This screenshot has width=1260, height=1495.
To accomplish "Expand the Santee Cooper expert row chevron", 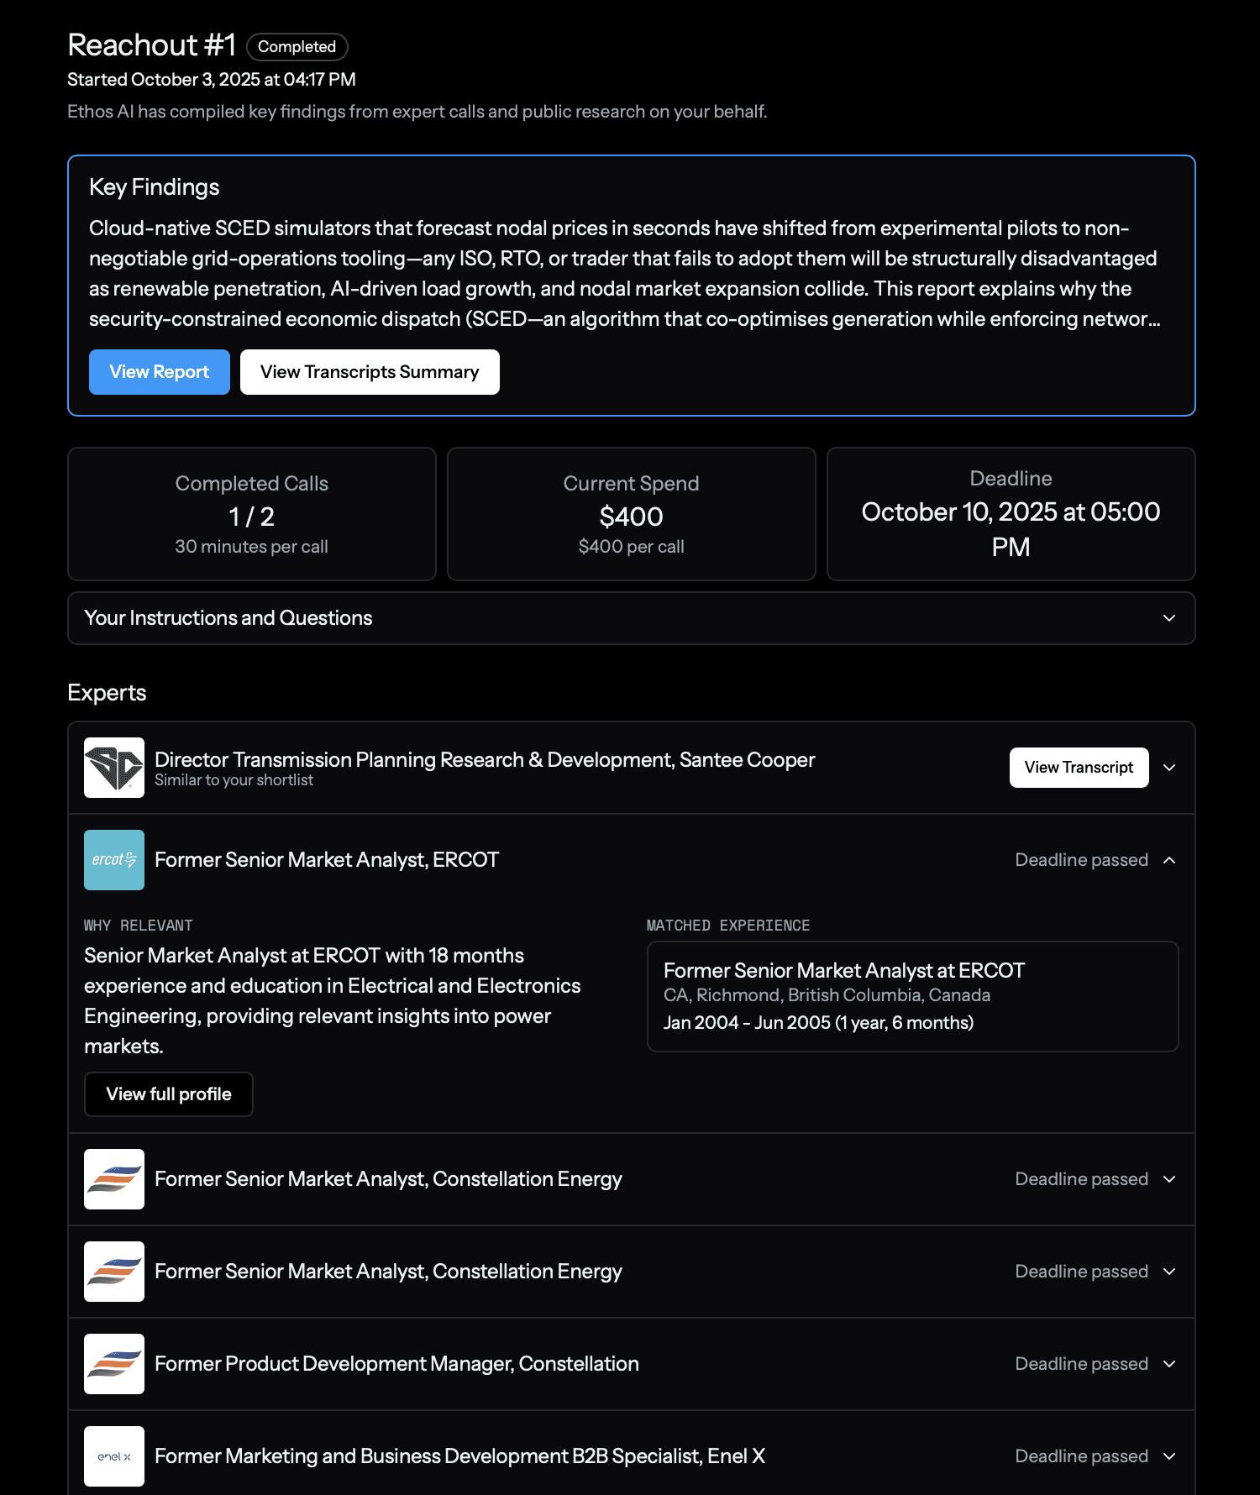I will click(1169, 768).
